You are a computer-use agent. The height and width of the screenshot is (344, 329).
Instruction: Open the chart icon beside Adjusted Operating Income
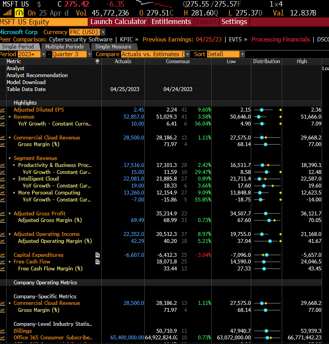click(x=2, y=234)
